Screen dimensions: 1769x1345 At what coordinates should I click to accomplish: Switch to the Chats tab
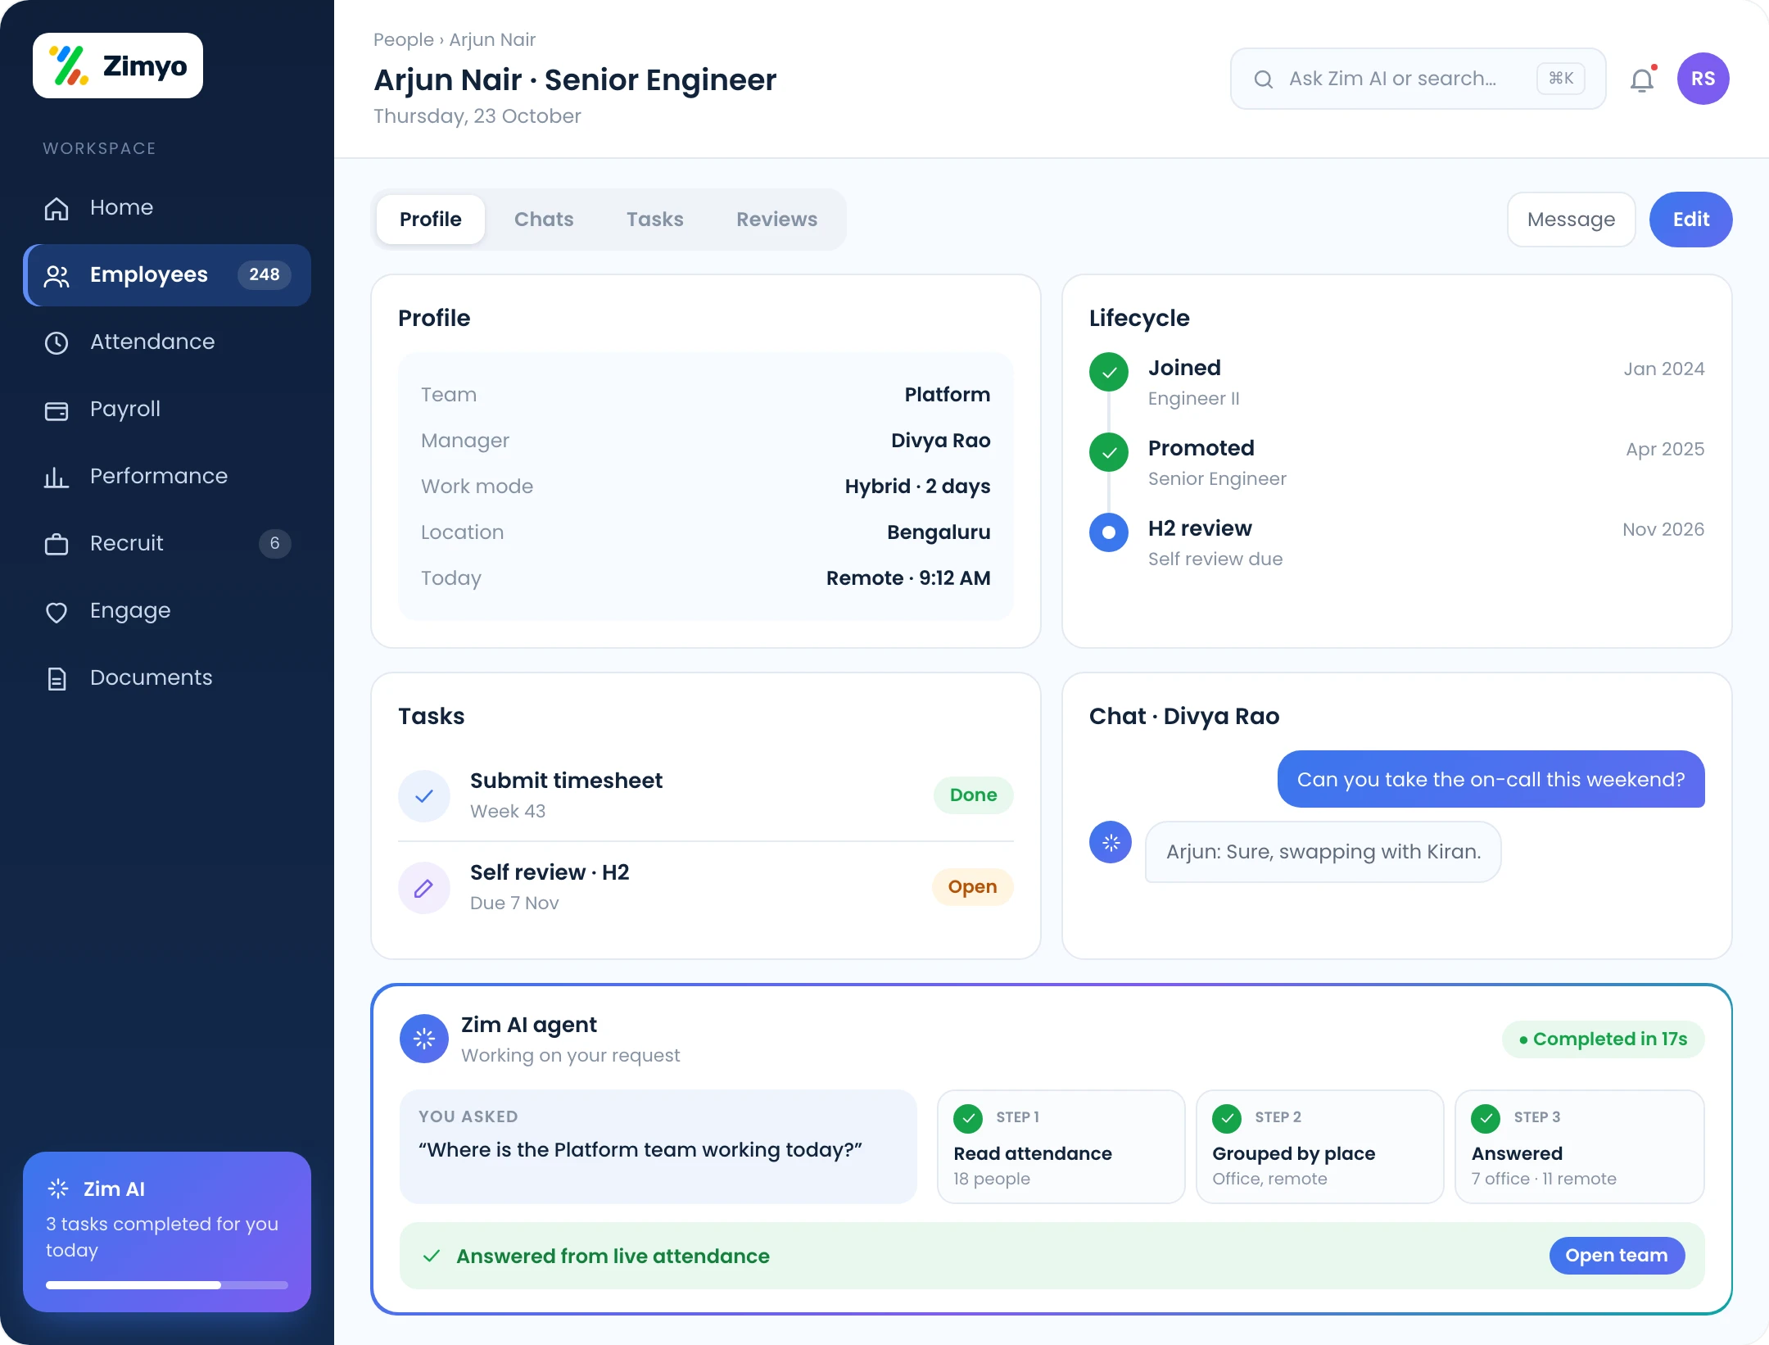[x=544, y=220]
